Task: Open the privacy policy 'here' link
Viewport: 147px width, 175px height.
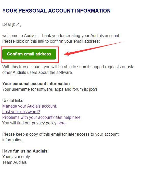Action: [61, 123]
